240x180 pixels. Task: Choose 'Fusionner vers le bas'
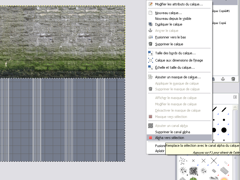179,37
